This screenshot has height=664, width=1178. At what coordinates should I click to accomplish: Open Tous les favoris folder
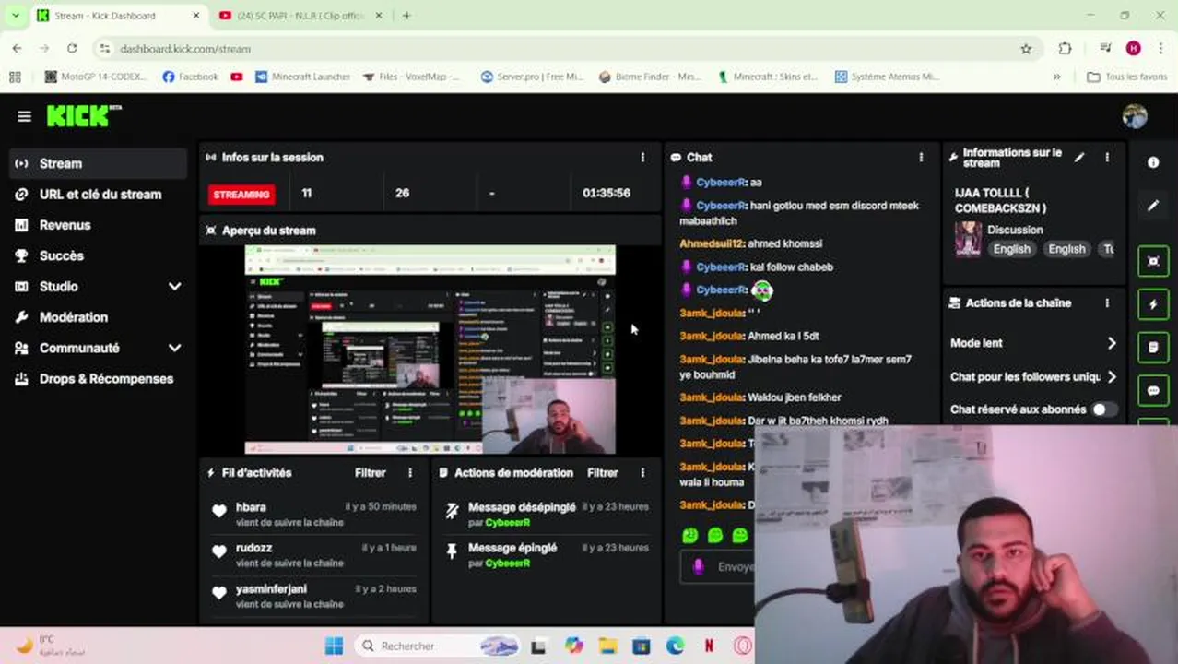click(x=1126, y=77)
